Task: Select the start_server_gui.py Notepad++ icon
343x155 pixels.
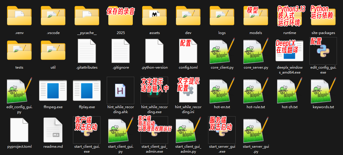Action: (256, 130)
